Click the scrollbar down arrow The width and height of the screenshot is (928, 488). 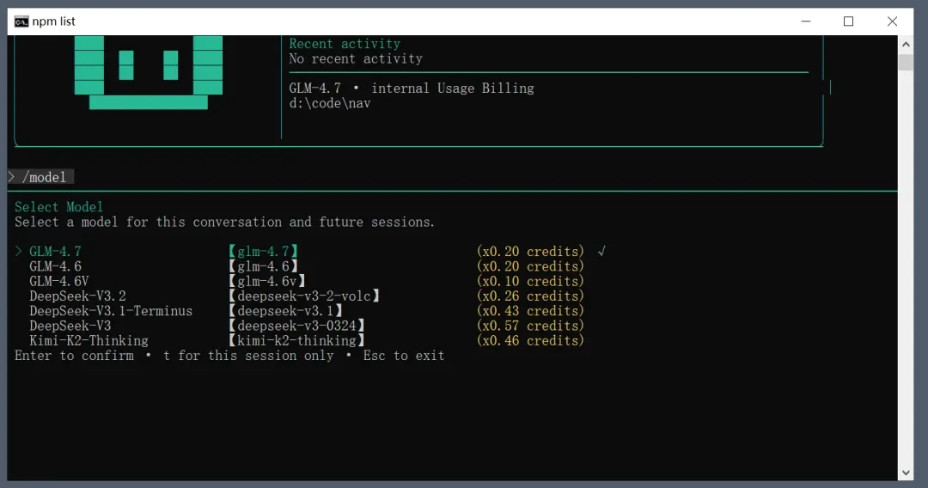point(906,472)
